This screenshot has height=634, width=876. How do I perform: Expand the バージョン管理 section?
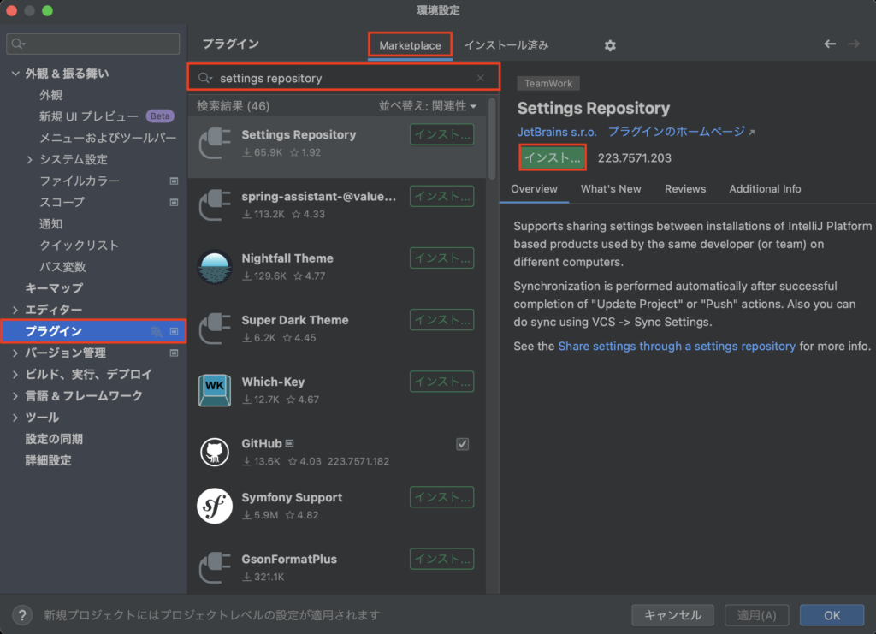click(x=15, y=353)
